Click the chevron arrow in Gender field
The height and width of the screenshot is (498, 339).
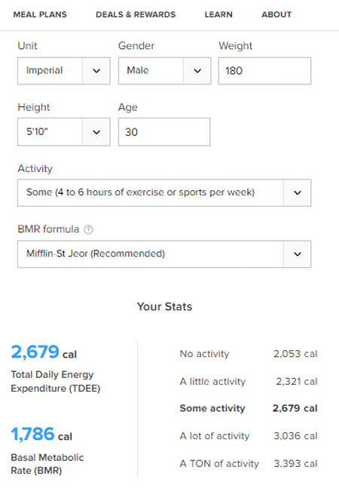(x=197, y=71)
